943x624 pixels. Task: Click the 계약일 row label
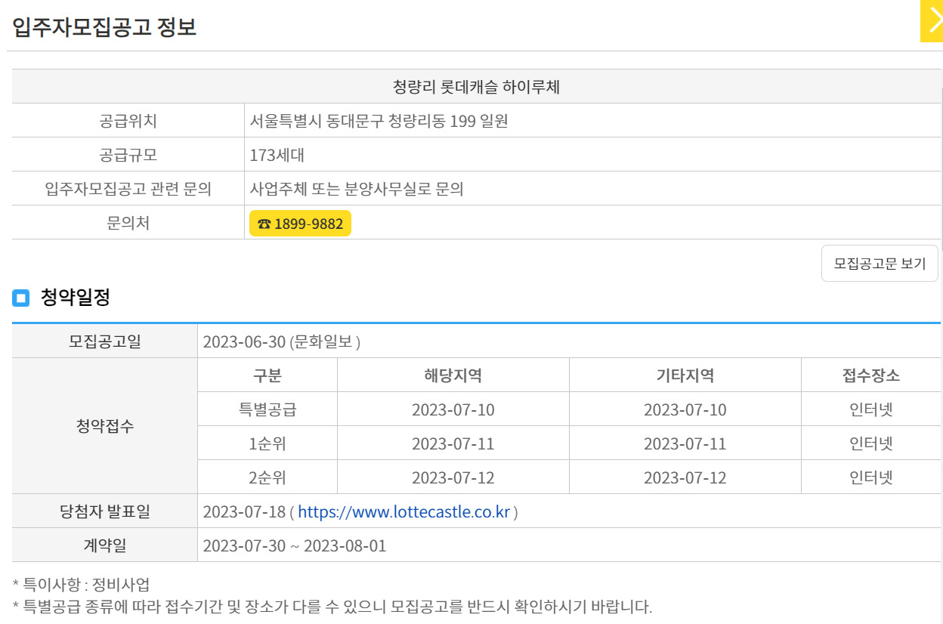[105, 545]
